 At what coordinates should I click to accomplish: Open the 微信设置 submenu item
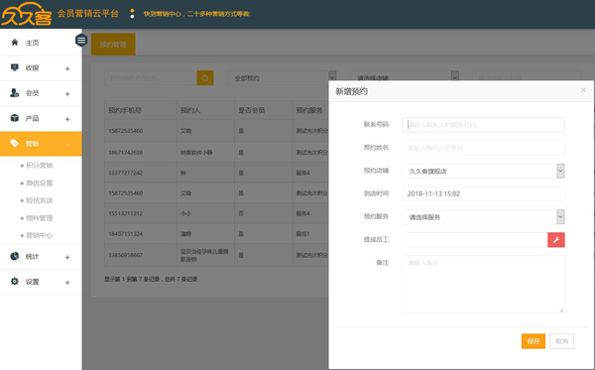pyautogui.click(x=39, y=183)
